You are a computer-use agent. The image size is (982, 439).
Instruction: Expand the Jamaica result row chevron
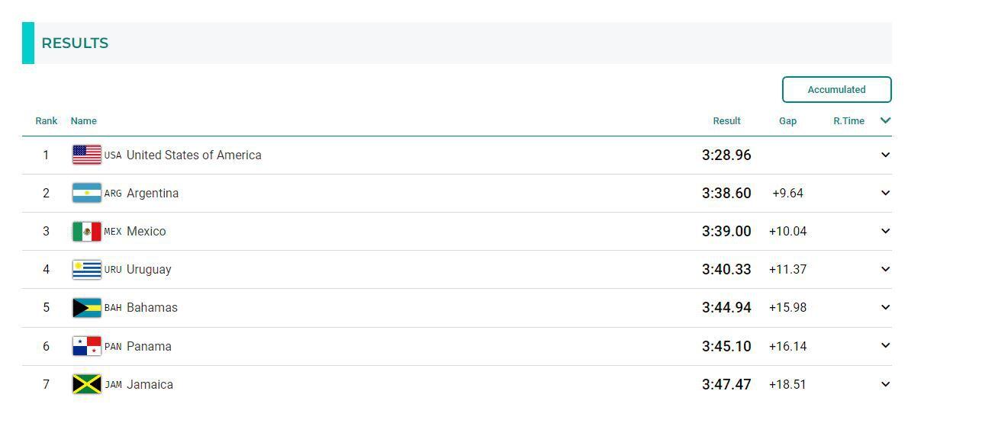885,384
